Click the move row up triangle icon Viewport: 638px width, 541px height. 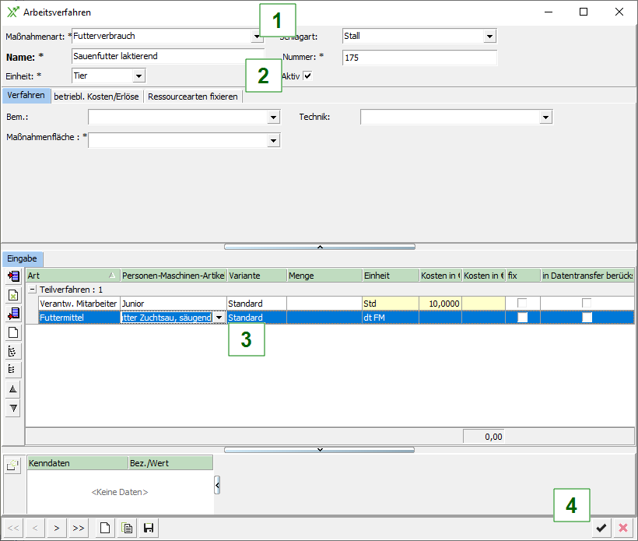point(13,388)
